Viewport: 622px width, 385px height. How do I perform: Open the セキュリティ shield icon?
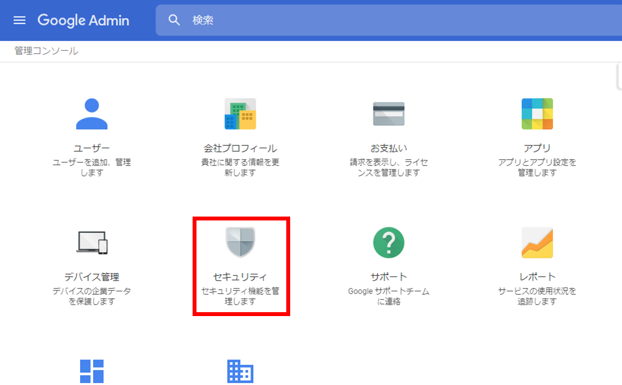(240, 243)
